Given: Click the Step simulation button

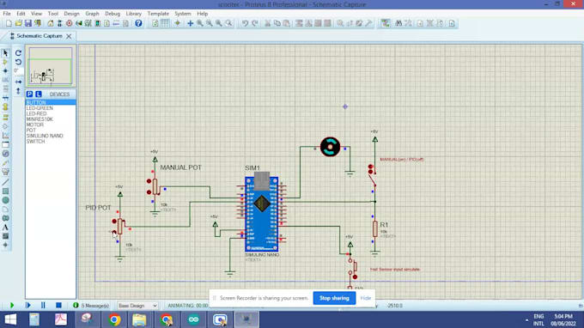Looking at the screenshot, I should pos(28,306).
